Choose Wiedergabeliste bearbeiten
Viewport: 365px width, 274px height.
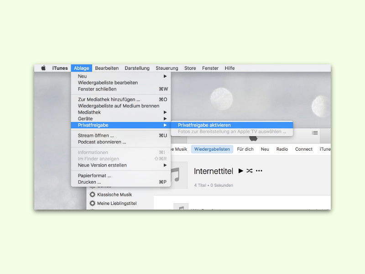click(121, 83)
